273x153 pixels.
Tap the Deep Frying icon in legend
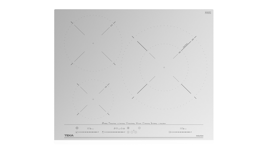pos(109,123)
